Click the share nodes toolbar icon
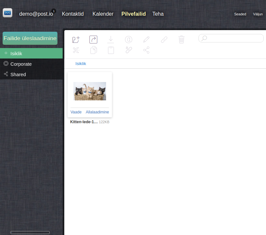 [x=146, y=50]
